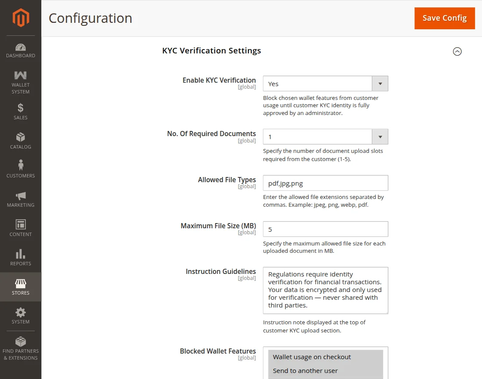The image size is (482, 379).
Task: Select the Stores menu item
Action: click(21, 287)
